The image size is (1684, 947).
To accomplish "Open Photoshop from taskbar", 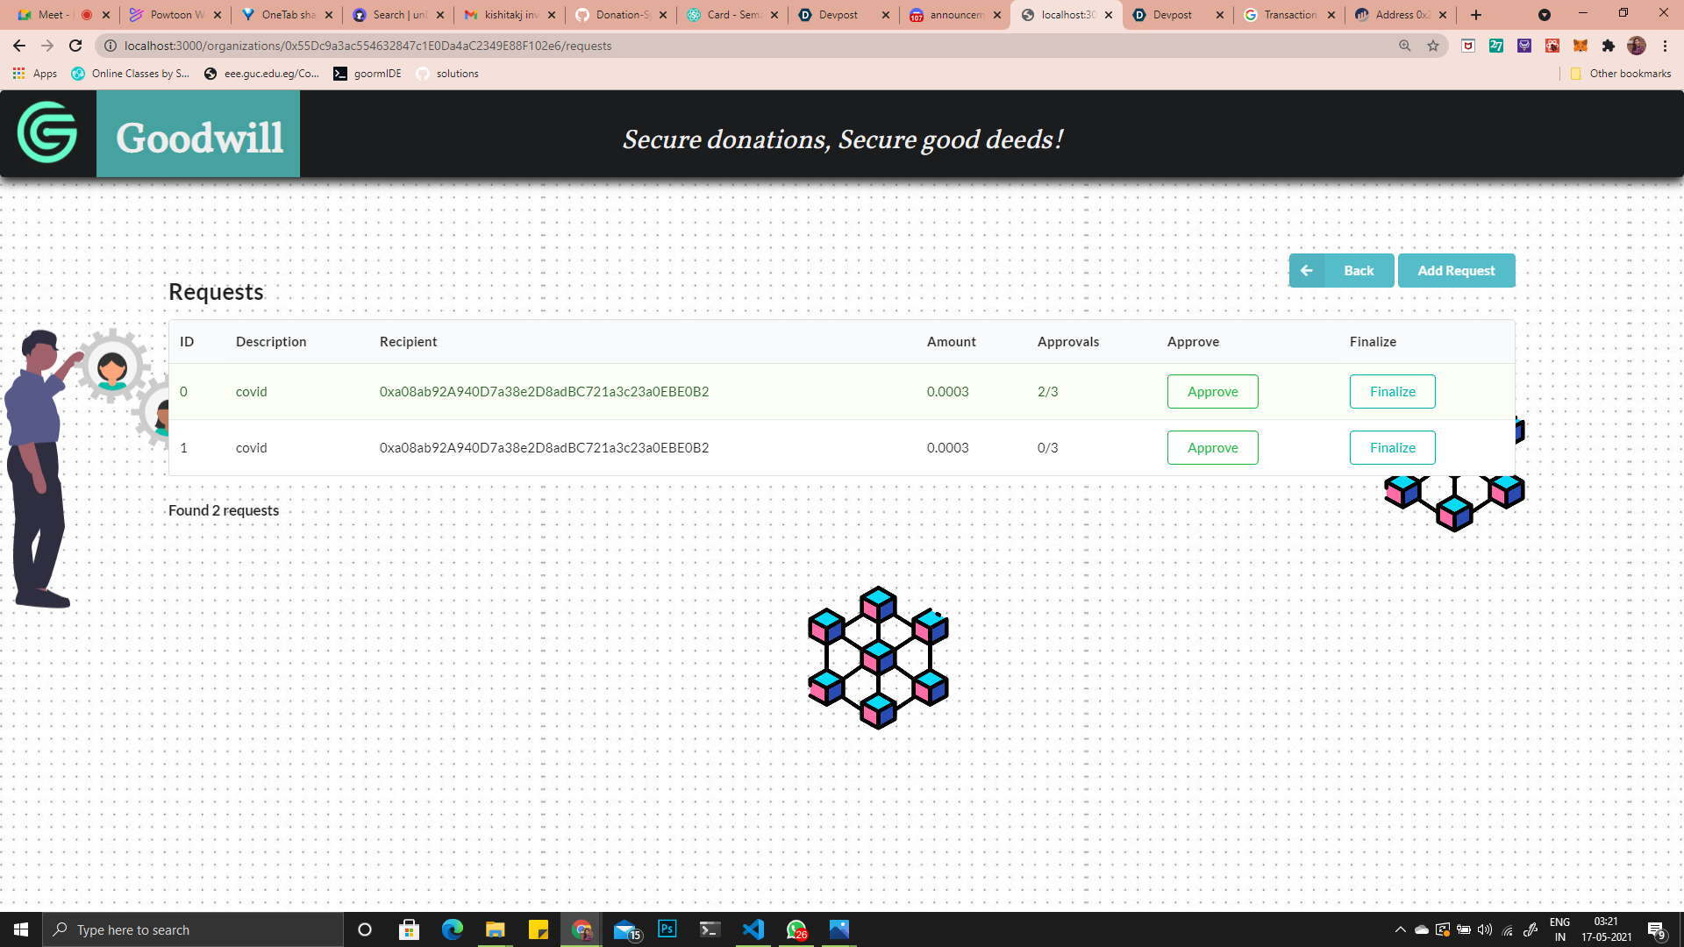I will click(667, 929).
